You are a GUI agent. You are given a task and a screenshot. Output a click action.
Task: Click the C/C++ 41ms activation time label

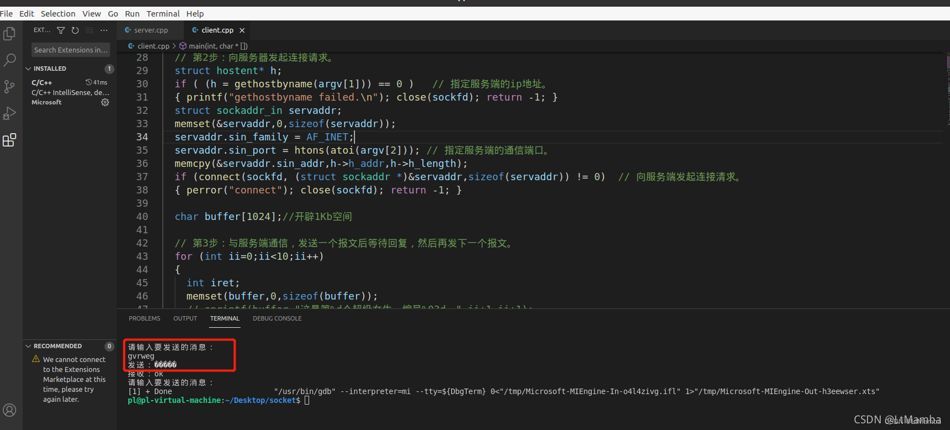[x=97, y=82]
